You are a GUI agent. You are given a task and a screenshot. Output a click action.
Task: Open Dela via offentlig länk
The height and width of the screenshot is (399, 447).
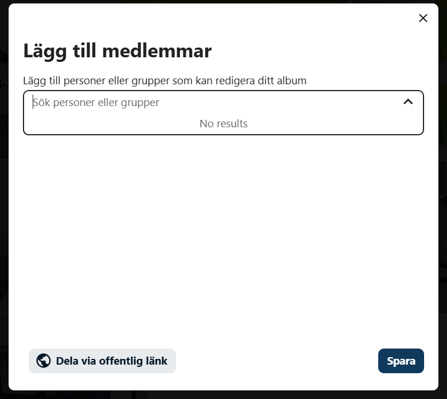coord(102,361)
